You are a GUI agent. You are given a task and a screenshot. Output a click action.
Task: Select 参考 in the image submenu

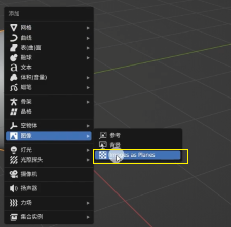(138, 135)
